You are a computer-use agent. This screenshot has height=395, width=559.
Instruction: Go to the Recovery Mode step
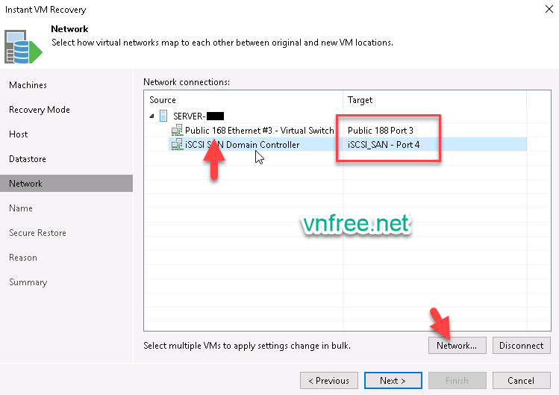(40, 110)
